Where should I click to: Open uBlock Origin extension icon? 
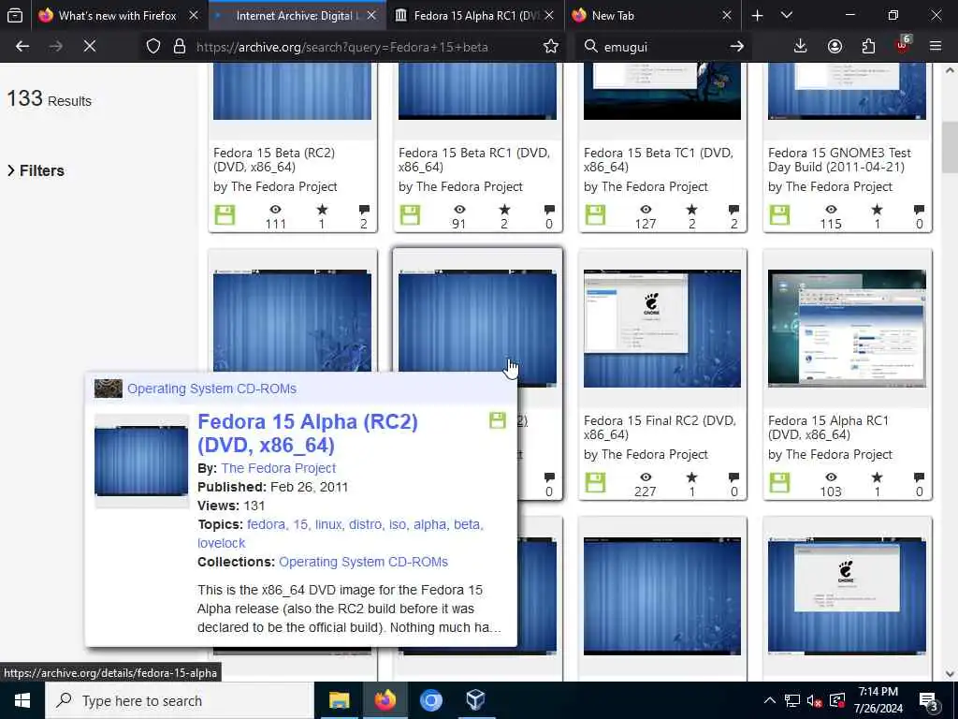coord(903,45)
